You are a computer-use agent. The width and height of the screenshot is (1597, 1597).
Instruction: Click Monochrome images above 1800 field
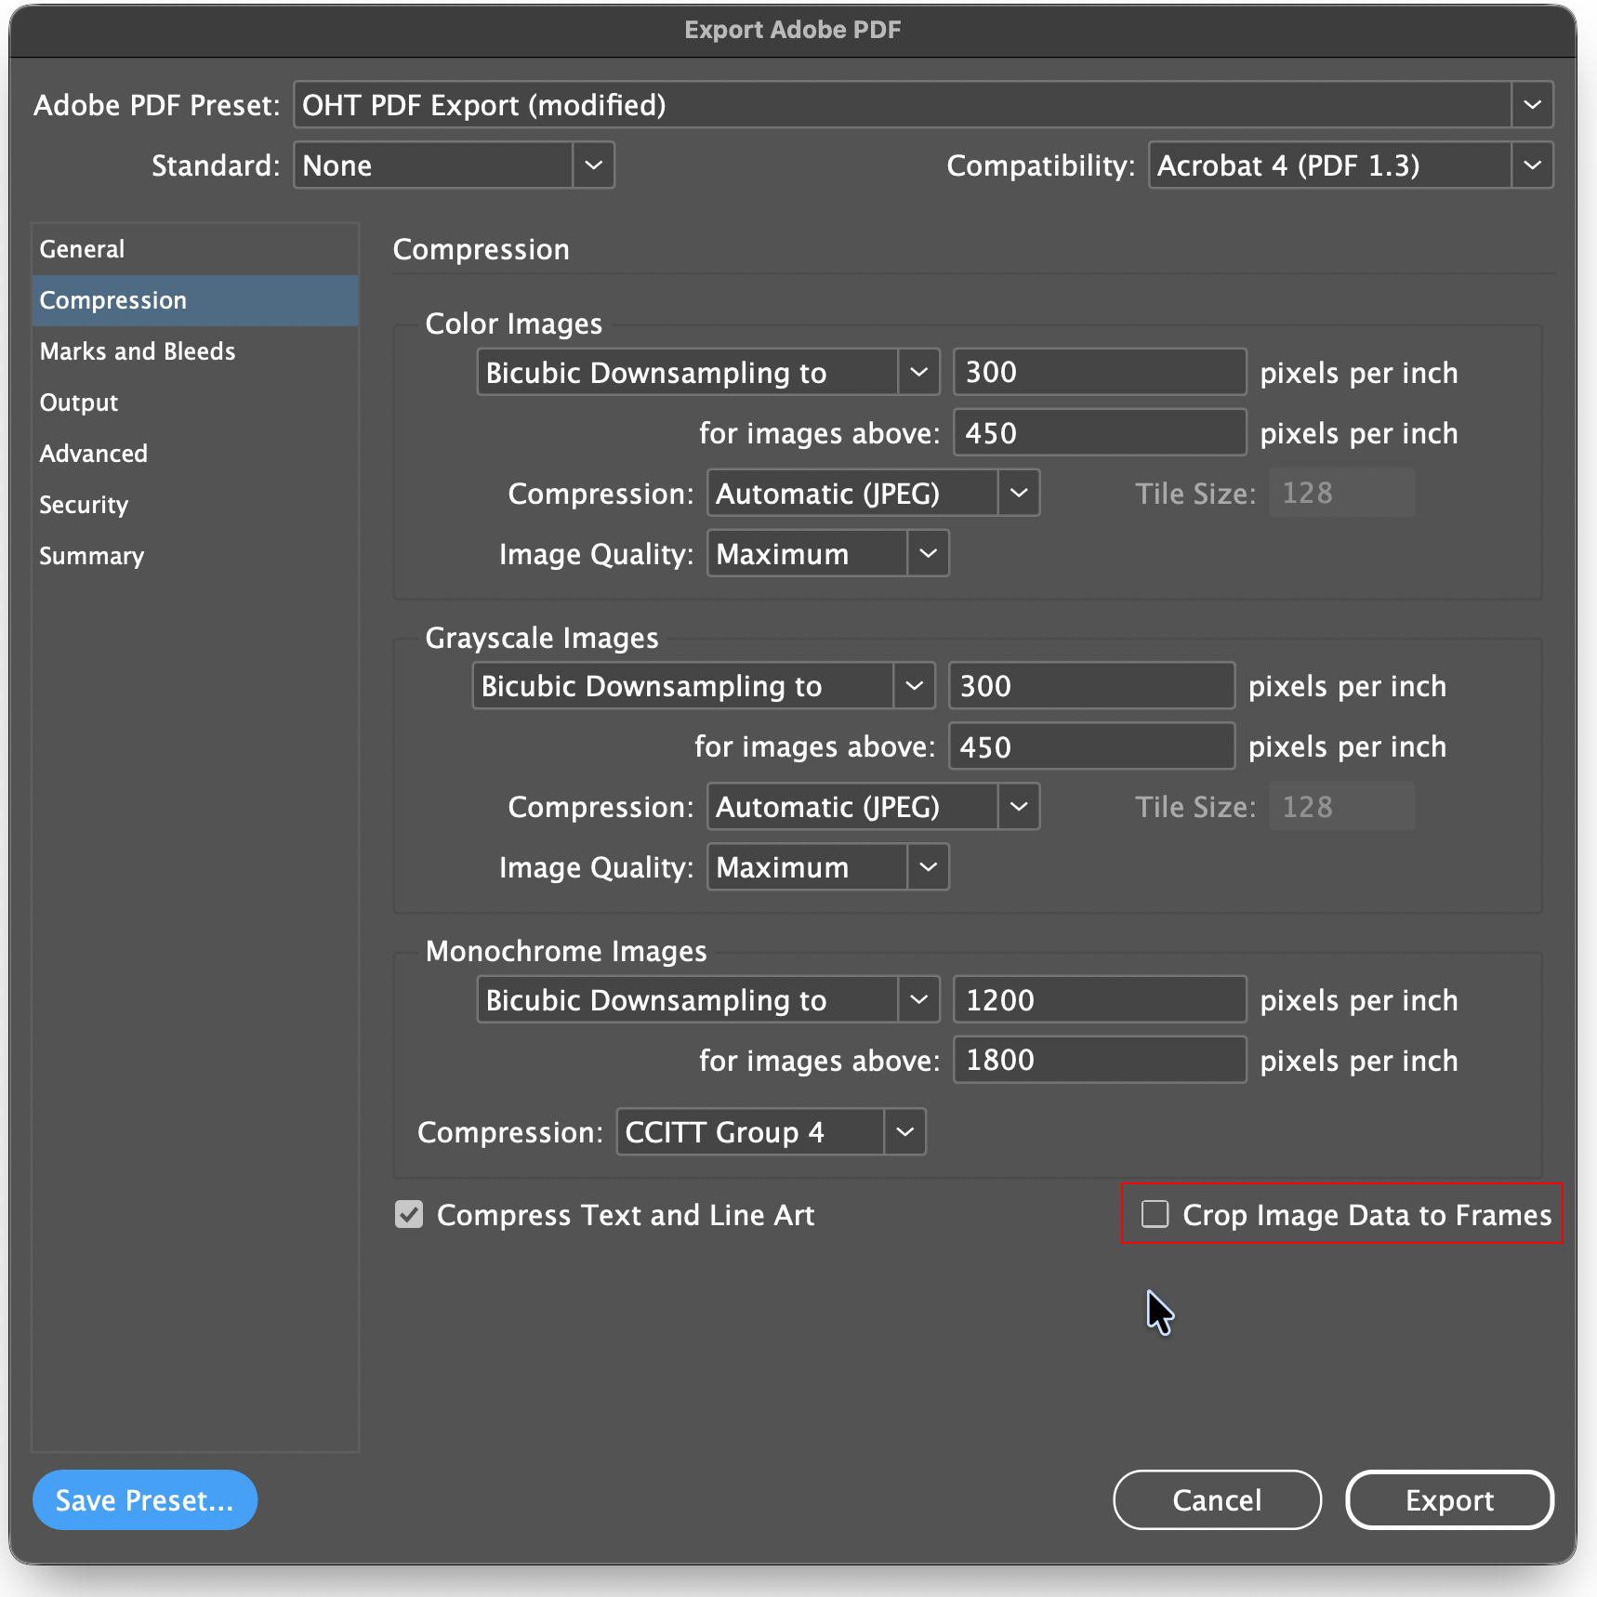coord(1099,1060)
